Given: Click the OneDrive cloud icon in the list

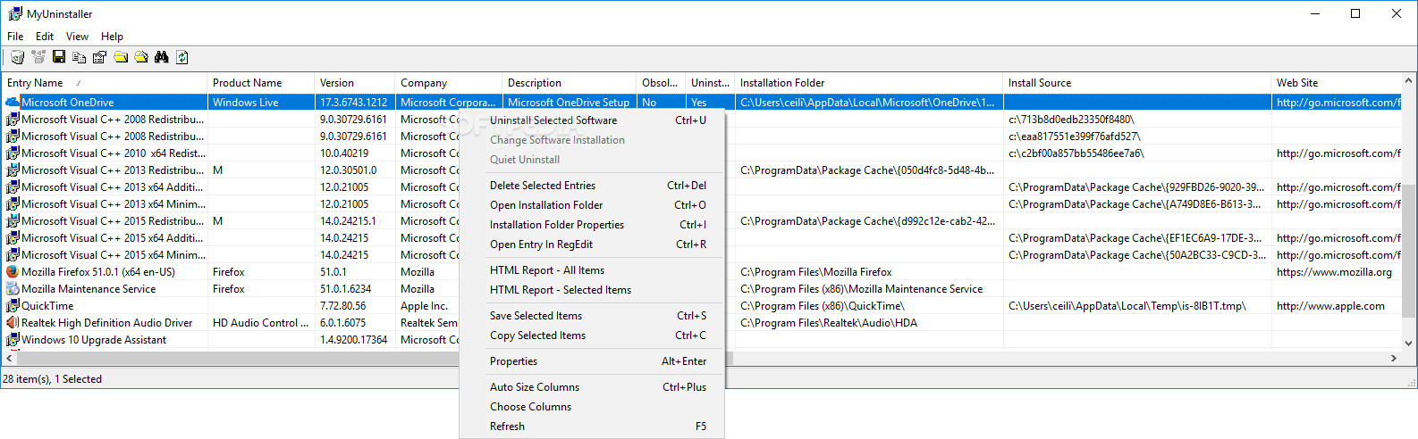Looking at the screenshot, I should click(x=13, y=102).
